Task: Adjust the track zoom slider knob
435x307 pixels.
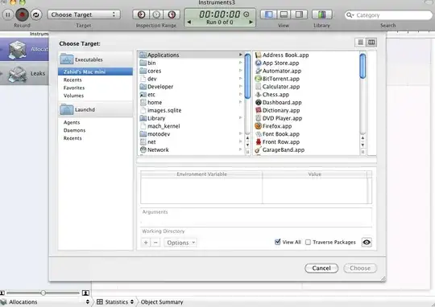Action: click(x=43, y=293)
